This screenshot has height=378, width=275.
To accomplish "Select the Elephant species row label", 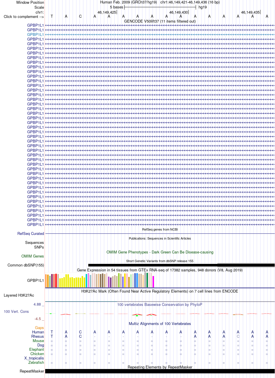I will pos(37,349).
